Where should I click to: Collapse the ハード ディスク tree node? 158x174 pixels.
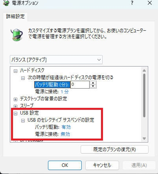[x=15, y=71]
